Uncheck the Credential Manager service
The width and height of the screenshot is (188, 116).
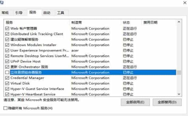coord(7,78)
